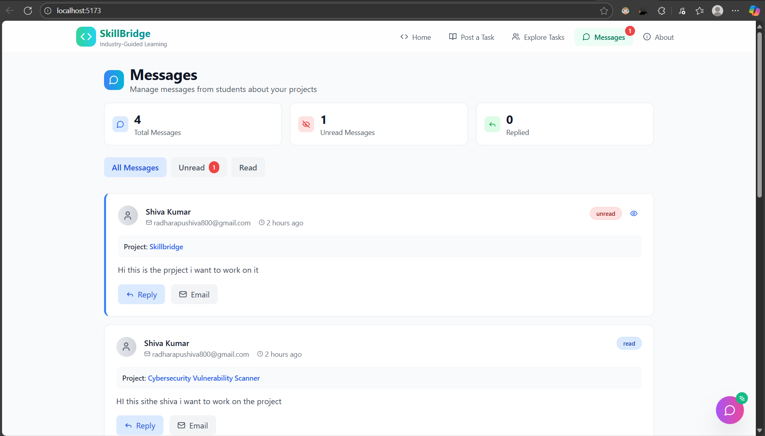Click Shiva Kumar's avatar icon
This screenshot has height=436, width=765.
click(128, 215)
